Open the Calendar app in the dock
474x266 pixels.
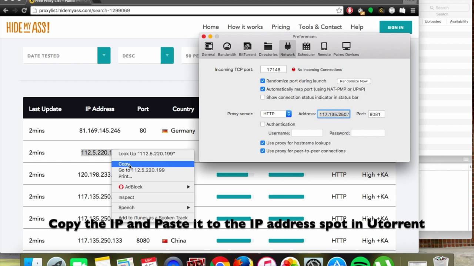point(150,262)
